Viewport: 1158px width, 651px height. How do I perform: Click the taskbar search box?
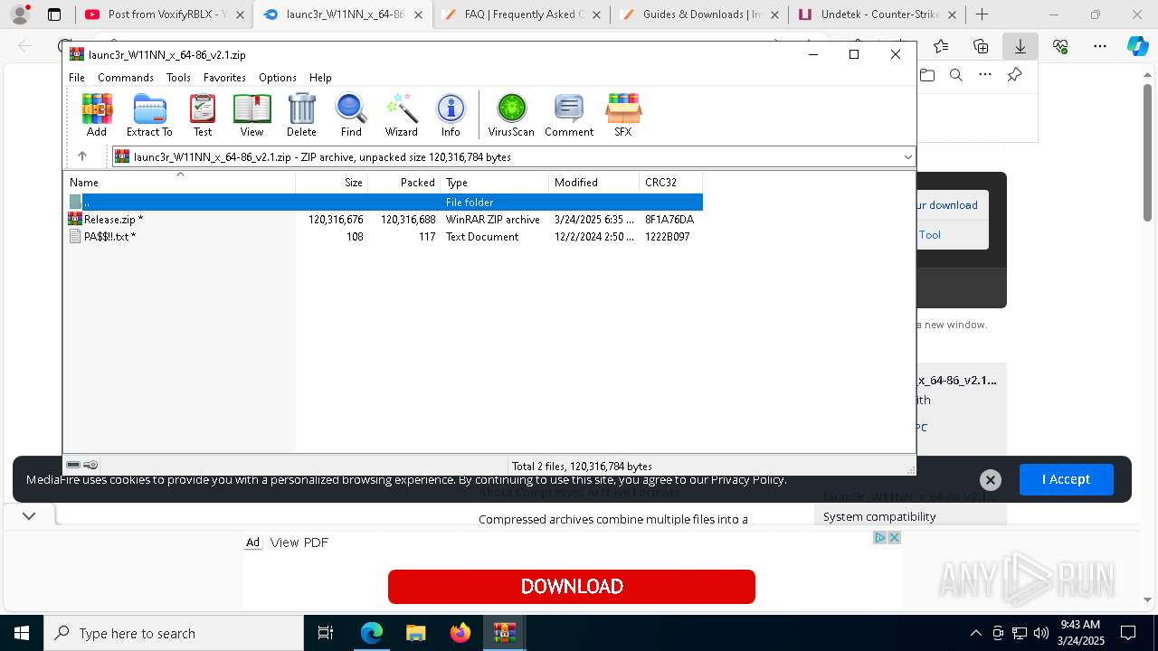174,633
